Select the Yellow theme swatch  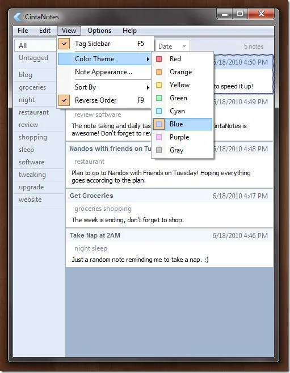159,85
